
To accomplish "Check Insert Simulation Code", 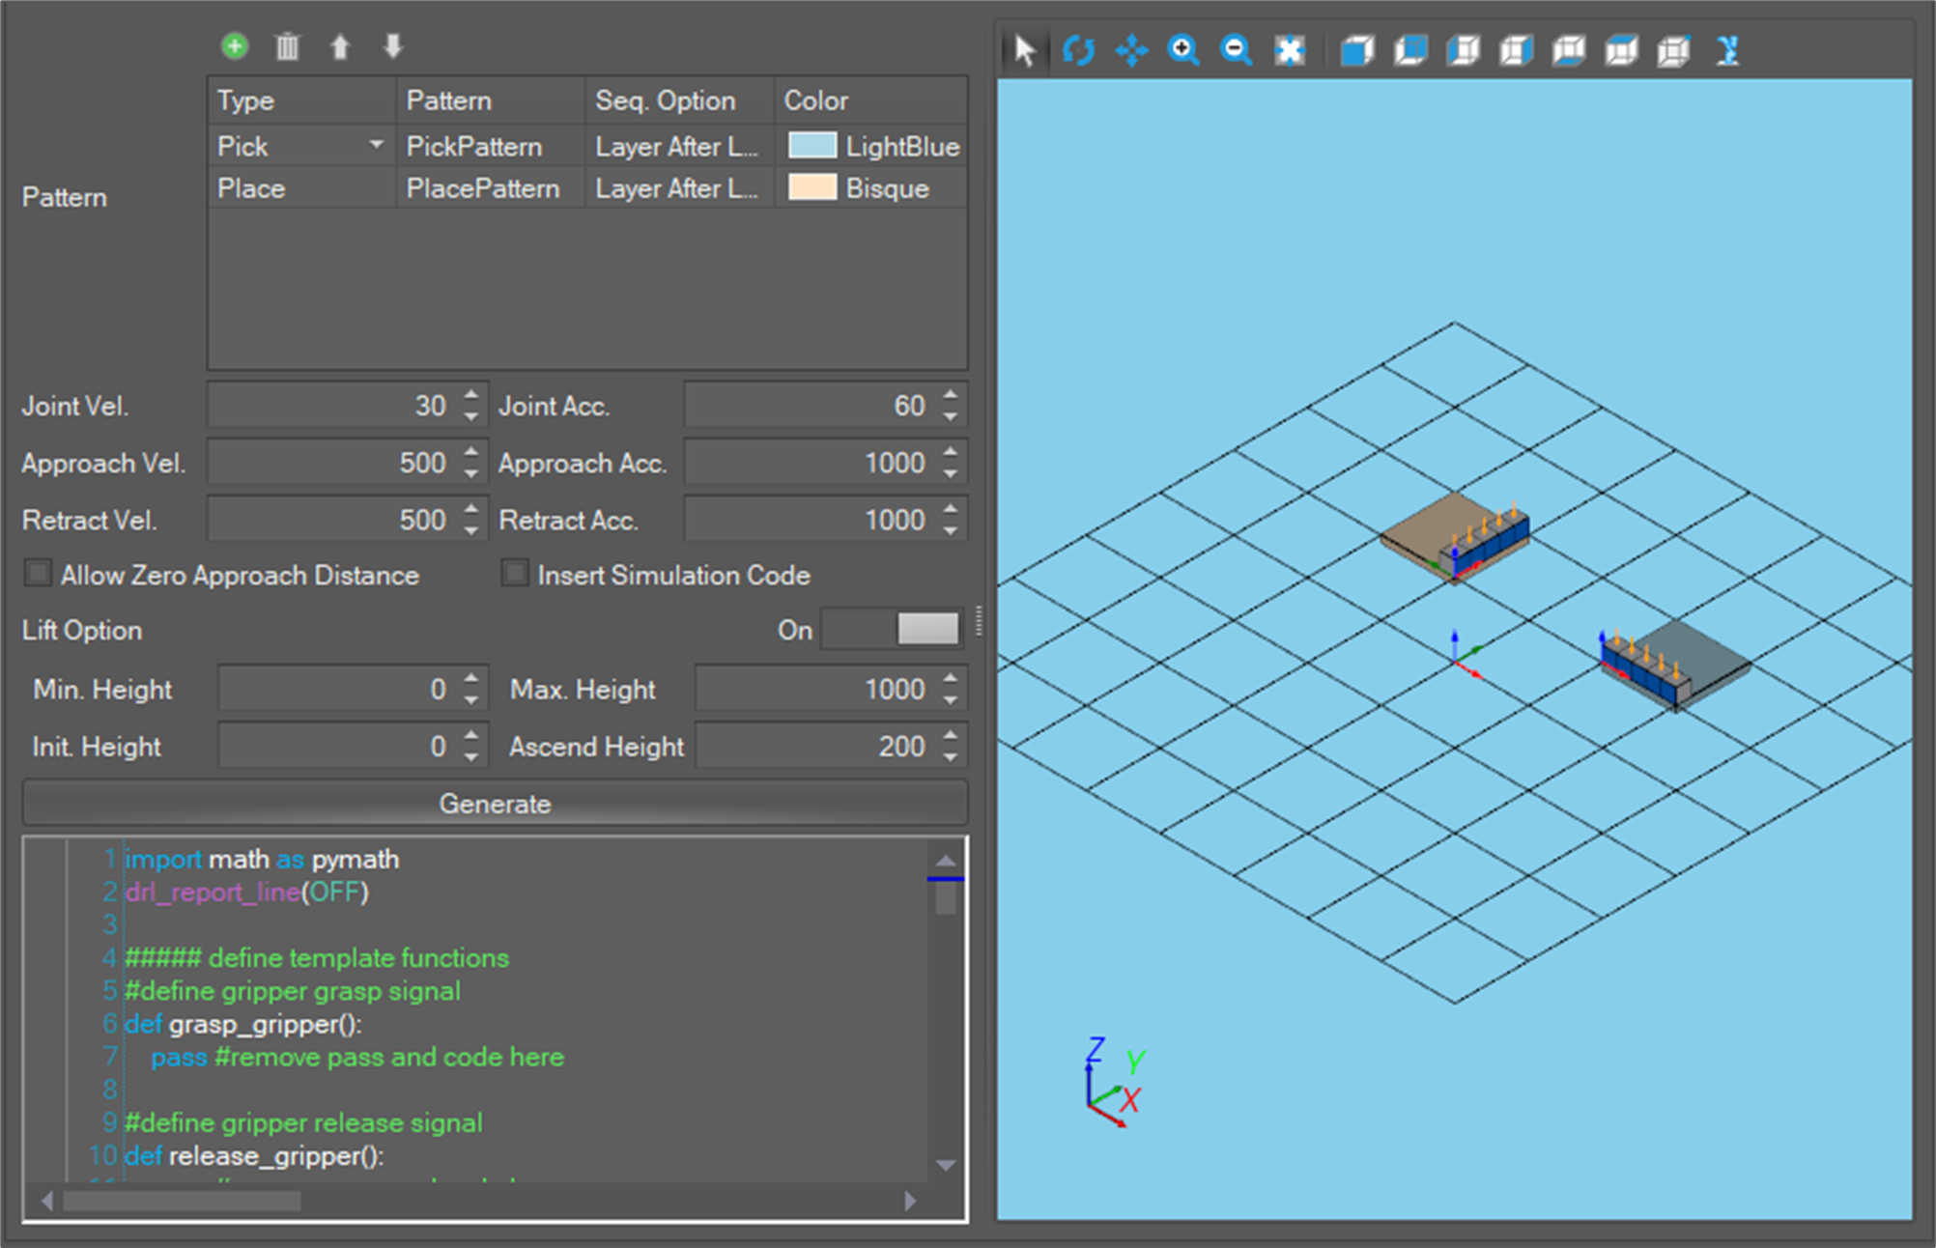I will tap(514, 574).
